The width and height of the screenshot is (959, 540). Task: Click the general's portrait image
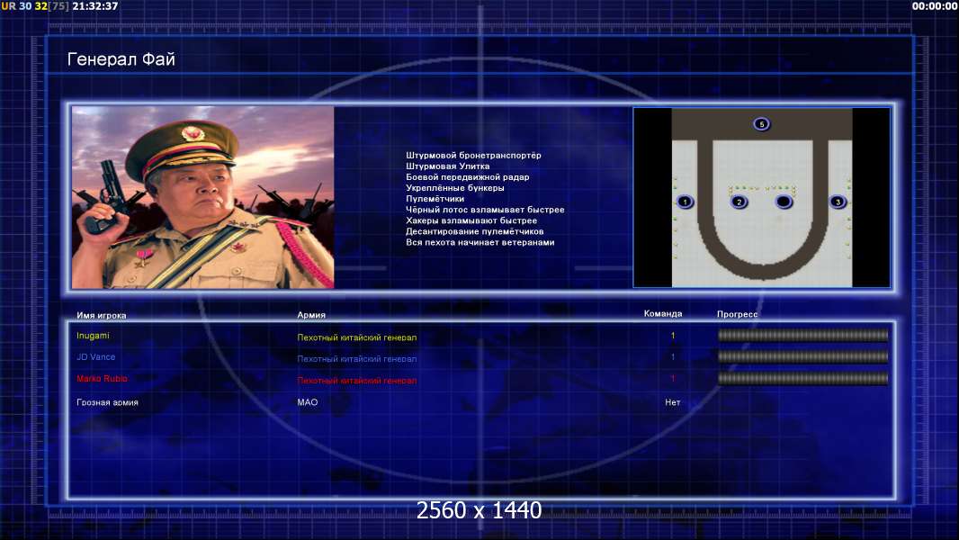202,197
